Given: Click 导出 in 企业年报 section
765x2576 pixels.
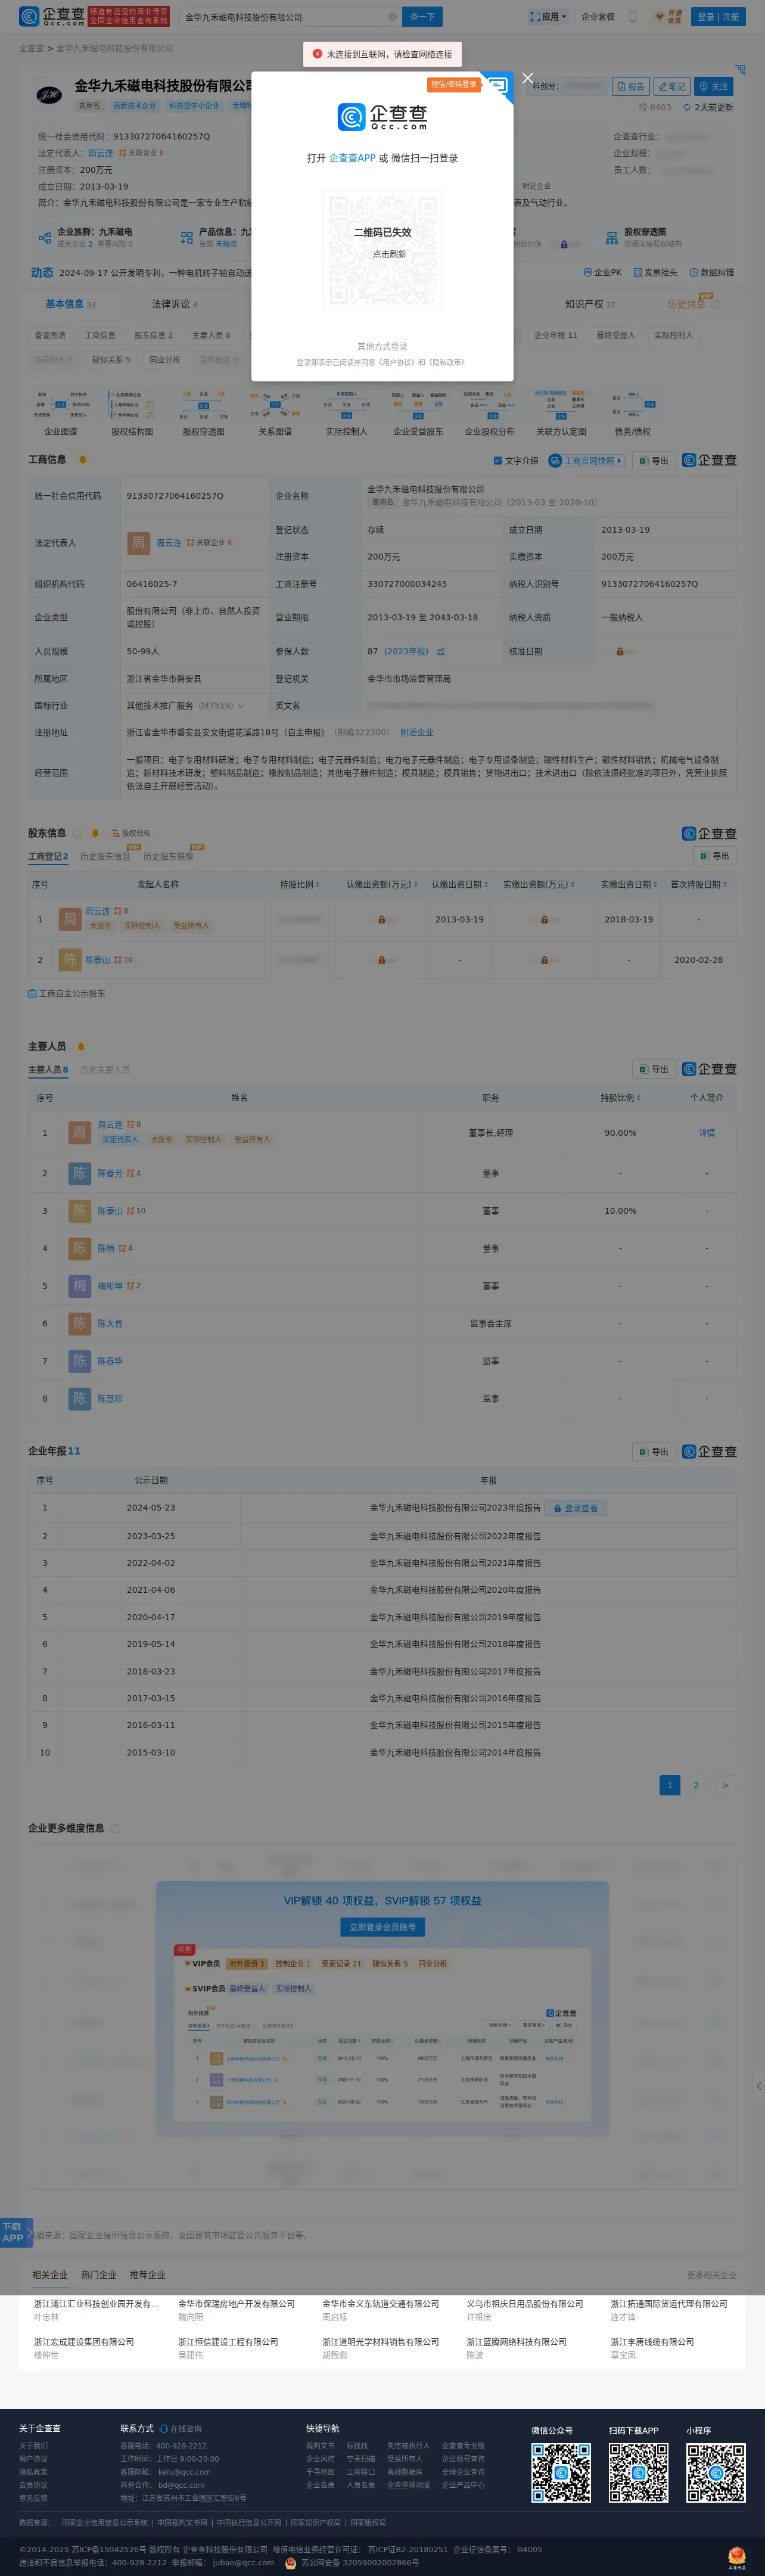Looking at the screenshot, I should pos(653,1451).
